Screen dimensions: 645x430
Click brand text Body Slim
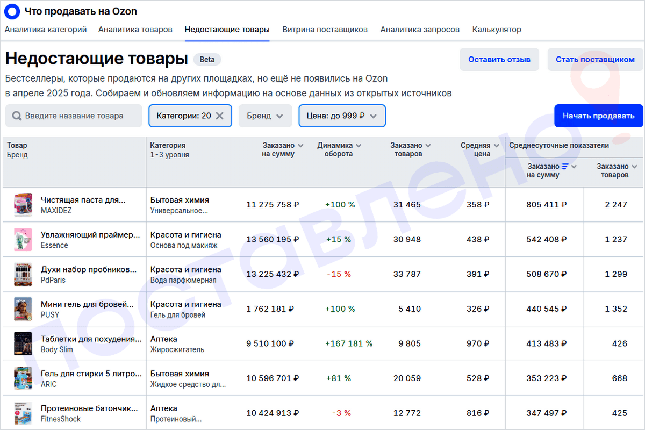[x=57, y=349]
